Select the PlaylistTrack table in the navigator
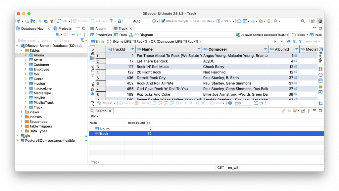The height and width of the screenshot is (191, 339). [43, 103]
